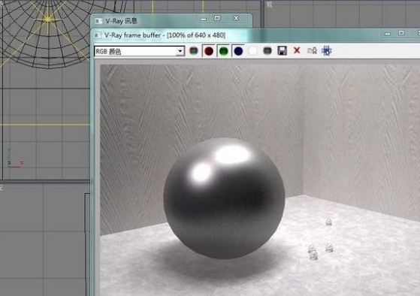Toggle the green channel button
Screen dimensions: 420x296
(x=223, y=51)
